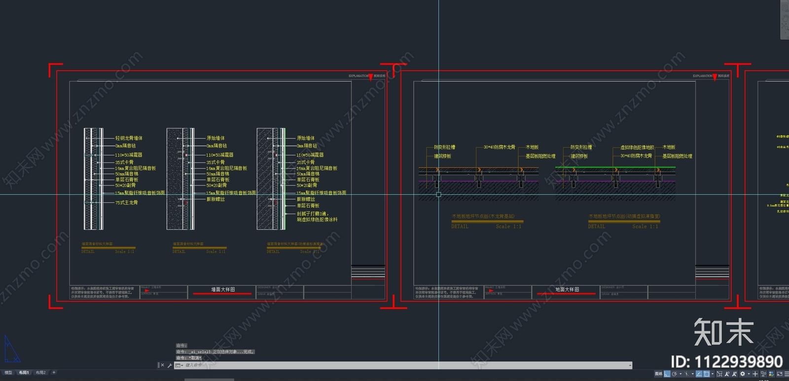Click the navigation bar at top right
789x381 pixels.
click(x=785, y=20)
